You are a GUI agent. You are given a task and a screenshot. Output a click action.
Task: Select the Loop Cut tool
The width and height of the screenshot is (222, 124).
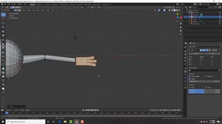click(3, 61)
